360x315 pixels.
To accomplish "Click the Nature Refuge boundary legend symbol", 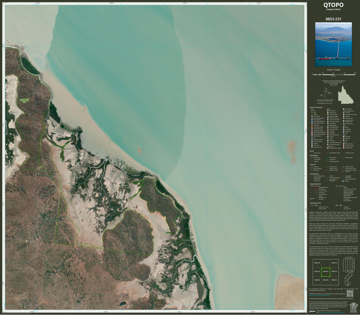I will click(x=343, y=158).
